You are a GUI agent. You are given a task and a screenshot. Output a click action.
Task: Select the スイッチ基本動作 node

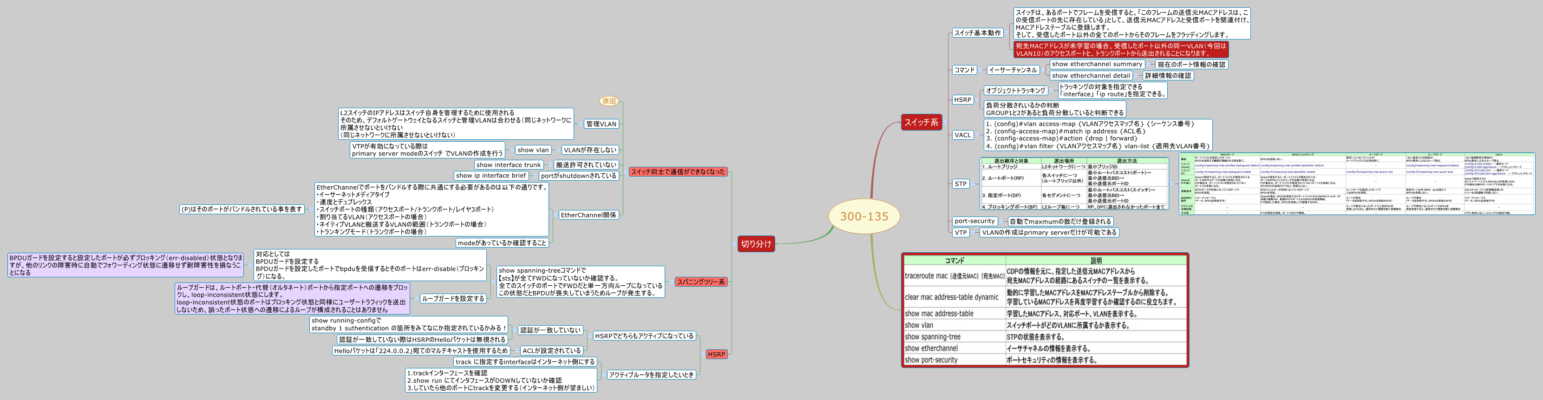(x=978, y=33)
